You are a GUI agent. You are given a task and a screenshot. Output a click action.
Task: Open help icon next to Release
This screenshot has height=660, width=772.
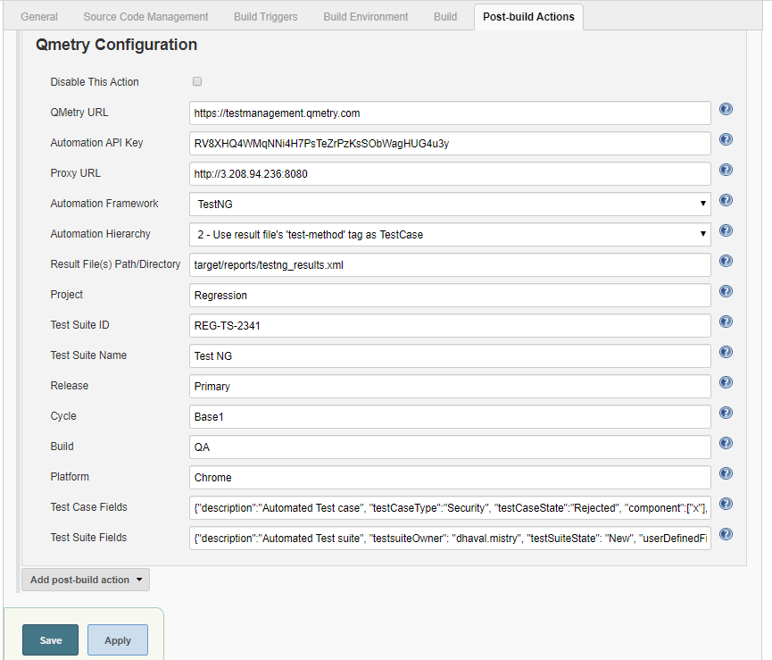pos(726,382)
